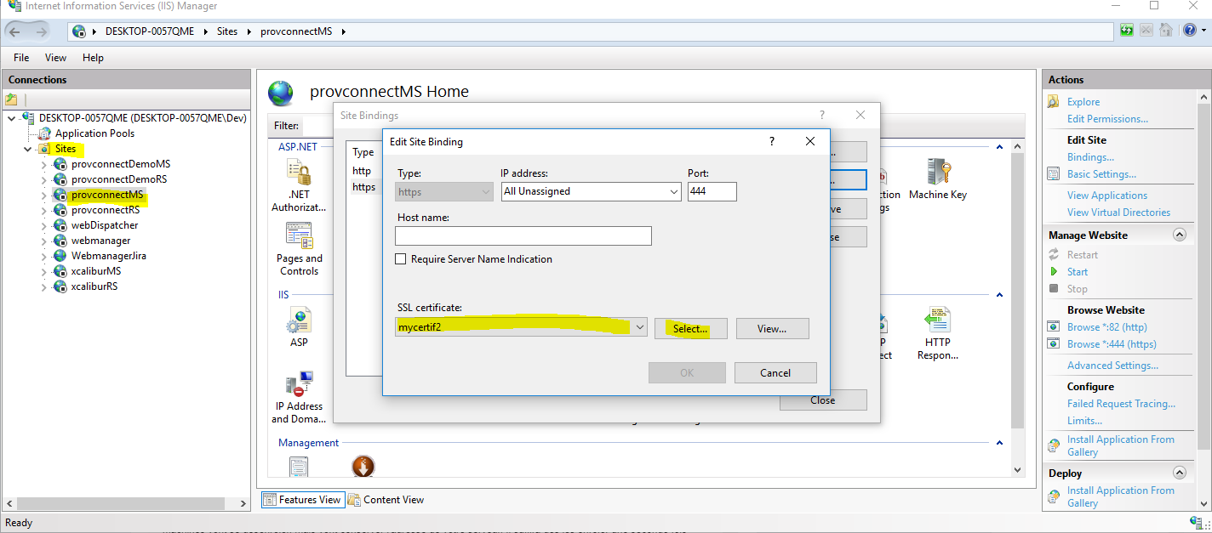Click the Explore folder icon in Actions
Screen dimensions: 1212x533
[1053, 102]
